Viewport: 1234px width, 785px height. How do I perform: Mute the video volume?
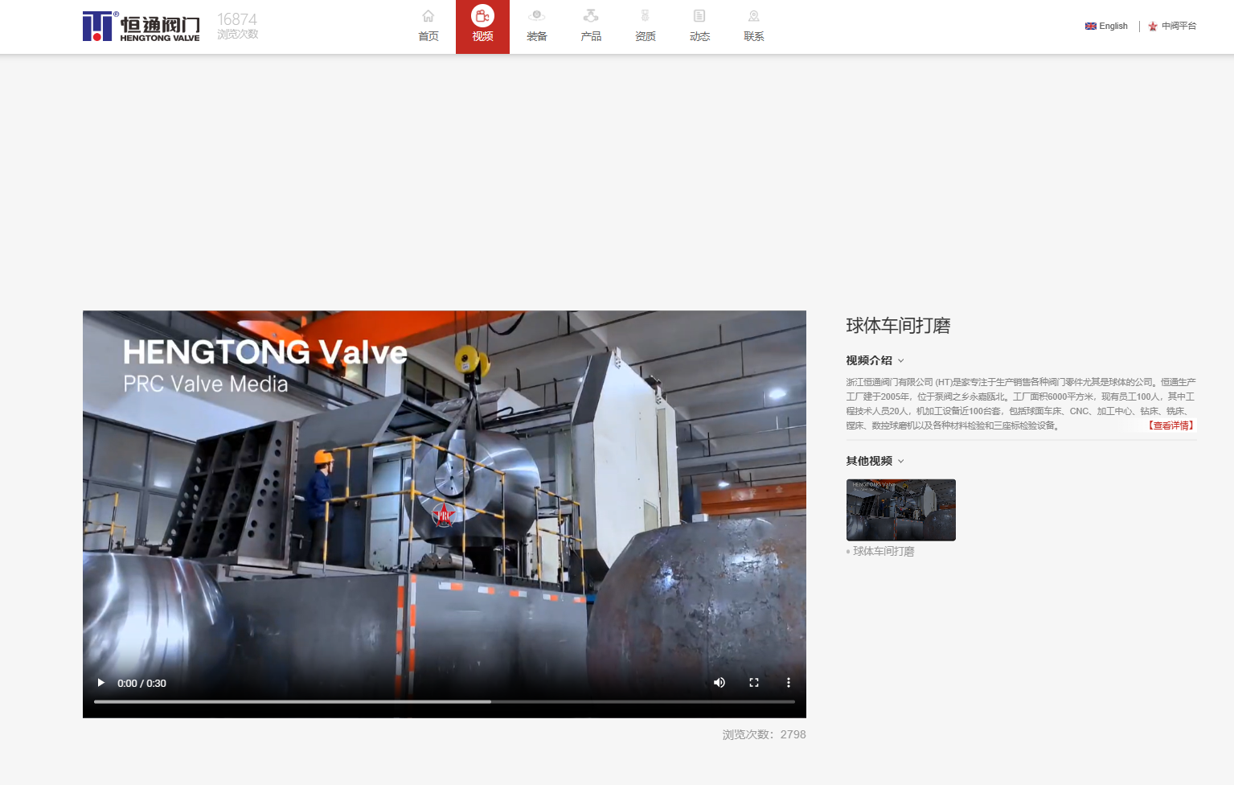pyautogui.click(x=719, y=683)
